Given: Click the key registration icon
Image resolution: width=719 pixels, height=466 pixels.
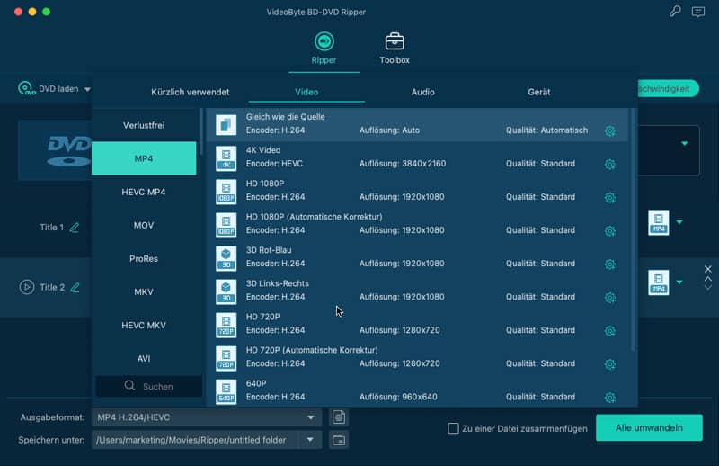Looking at the screenshot, I should (x=675, y=11).
